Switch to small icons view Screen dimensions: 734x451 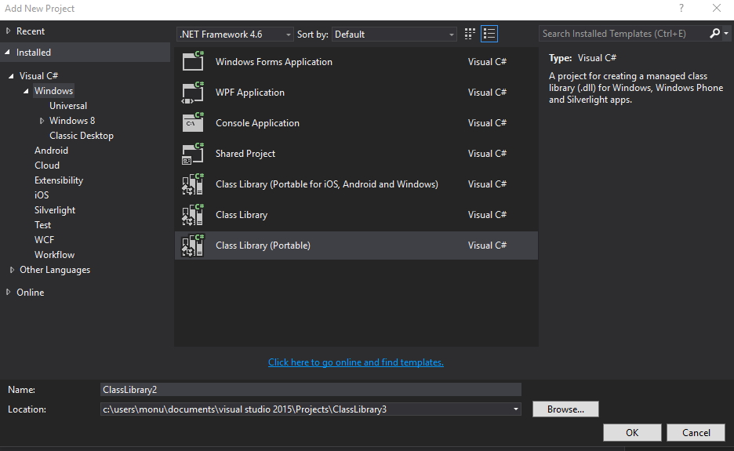click(x=470, y=34)
